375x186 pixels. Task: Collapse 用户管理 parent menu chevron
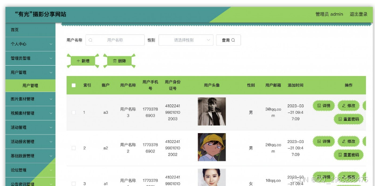coord(51,72)
